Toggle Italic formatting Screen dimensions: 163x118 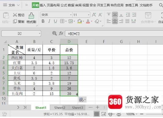click(x=49, y=21)
